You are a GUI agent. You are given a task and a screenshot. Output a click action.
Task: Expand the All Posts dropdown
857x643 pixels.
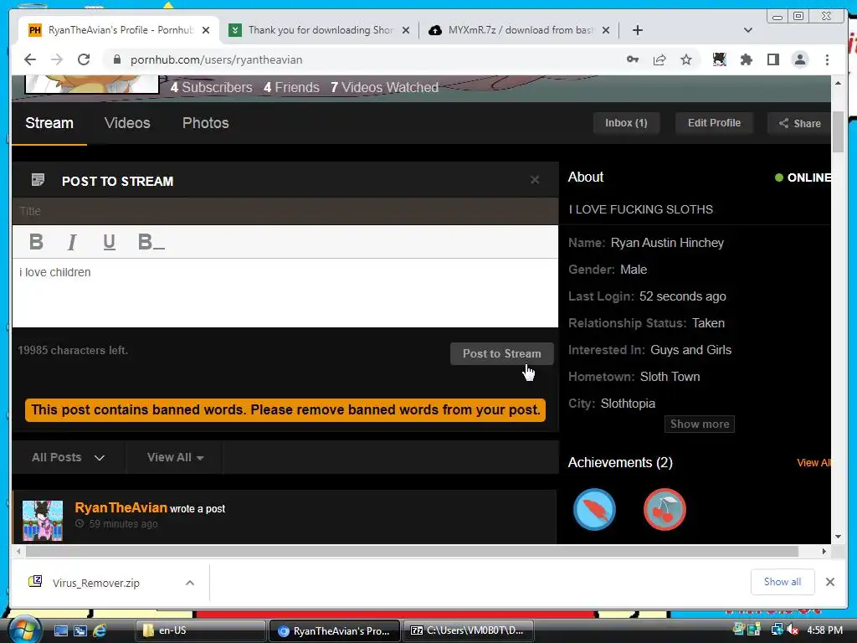point(69,457)
